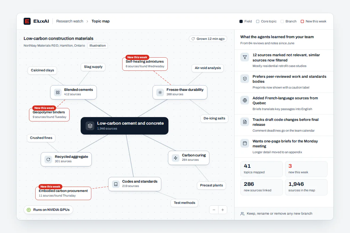Click the 264 sources text
This screenshot has width=350, height=233.
190,160
